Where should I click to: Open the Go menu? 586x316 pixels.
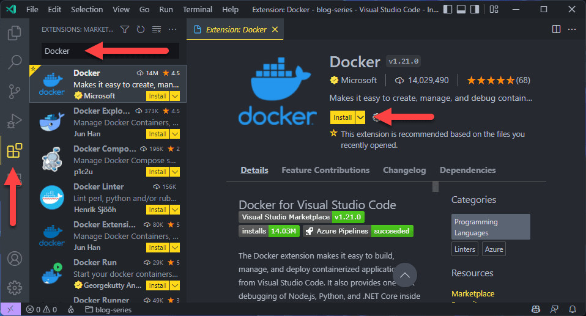click(x=144, y=9)
